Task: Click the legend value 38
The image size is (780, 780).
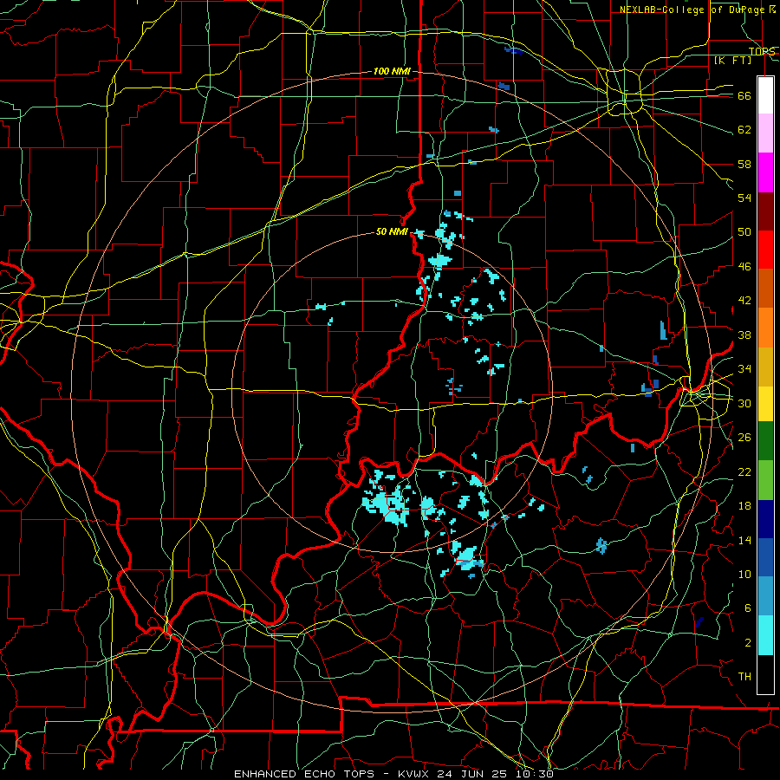Action: point(744,335)
